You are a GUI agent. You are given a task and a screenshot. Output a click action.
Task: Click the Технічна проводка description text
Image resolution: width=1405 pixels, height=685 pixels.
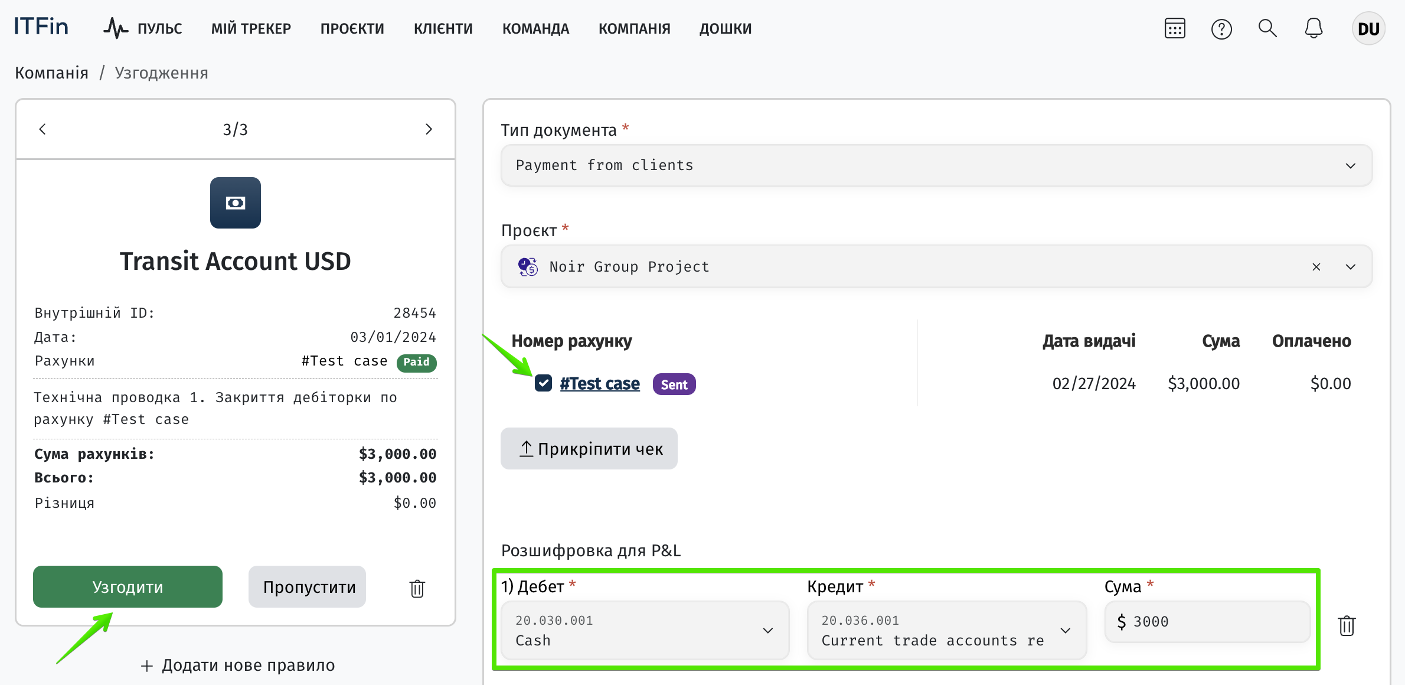215,408
